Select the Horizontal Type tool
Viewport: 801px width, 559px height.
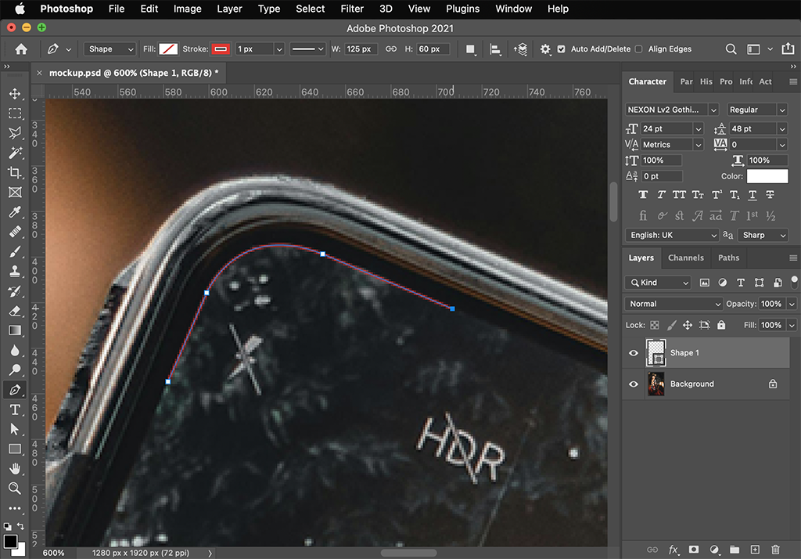tap(15, 409)
